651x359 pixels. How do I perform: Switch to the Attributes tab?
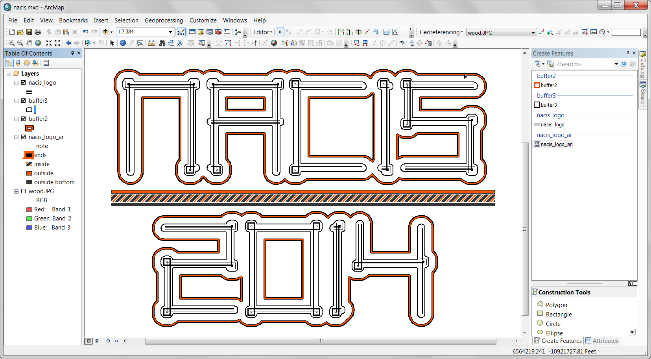[x=602, y=341]
